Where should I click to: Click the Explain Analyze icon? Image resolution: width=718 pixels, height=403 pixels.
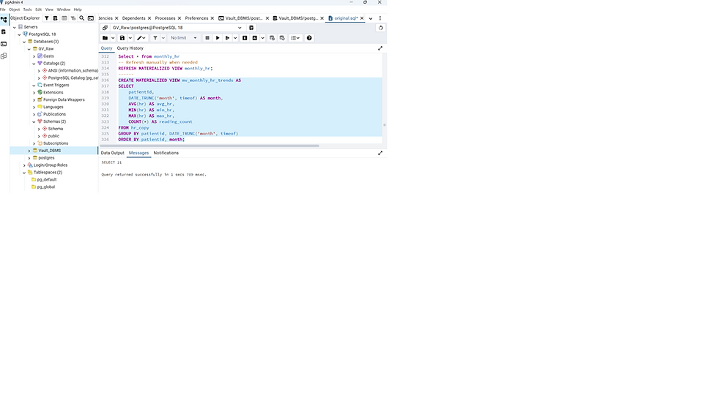tap(255, 38)
